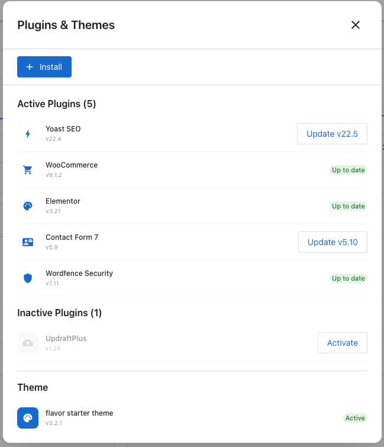Click UpdraftPlus version v1.24
The height and width of the screenshot is (447, 384).
tap(53, 348)
